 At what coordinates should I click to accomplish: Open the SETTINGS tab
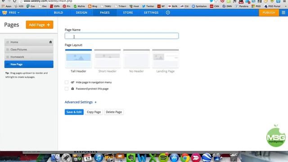point(151,13)
